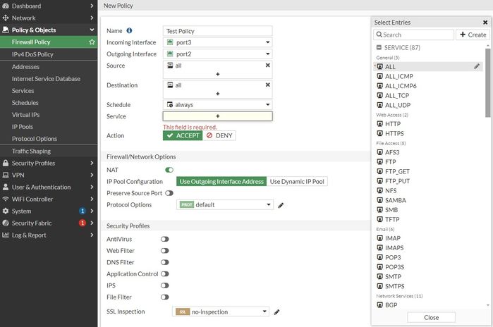Viewport: 493px width, 327px height.
Task: Click the scrollbar up arrow
Action: [487, 46]
